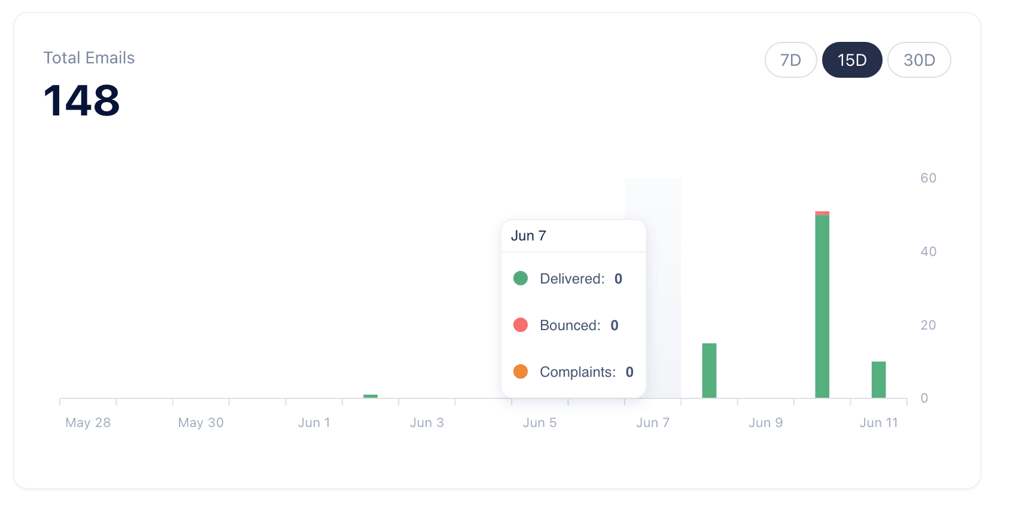The width and height of the screenshot is (1010, 506).
Task: Click the red Bounced status dot
Action: [521, 325]
